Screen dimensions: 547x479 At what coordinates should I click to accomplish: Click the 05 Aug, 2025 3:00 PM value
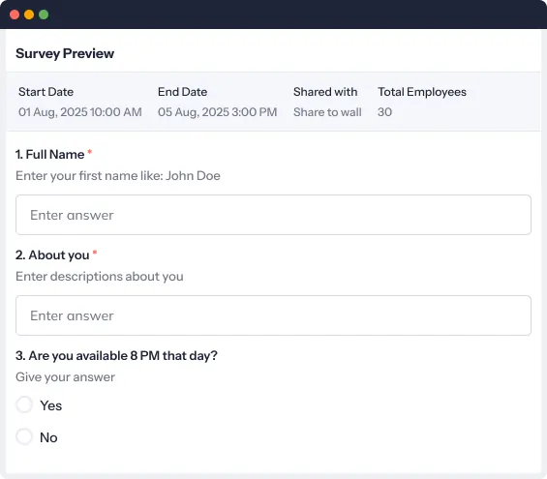click(x=217, y=112)
